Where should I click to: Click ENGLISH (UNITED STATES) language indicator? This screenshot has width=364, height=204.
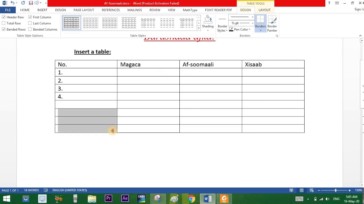pyautogui.click(x=70, y=190)
